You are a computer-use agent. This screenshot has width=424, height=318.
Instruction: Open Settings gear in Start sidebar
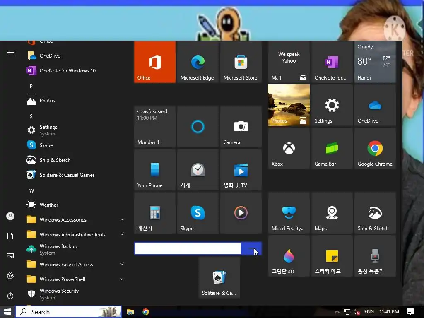pos(10,276)
